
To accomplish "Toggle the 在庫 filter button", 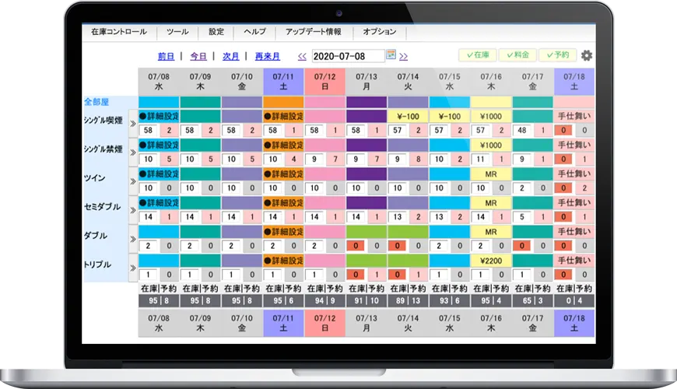I will pyautogui.click(x=478, y=54).
